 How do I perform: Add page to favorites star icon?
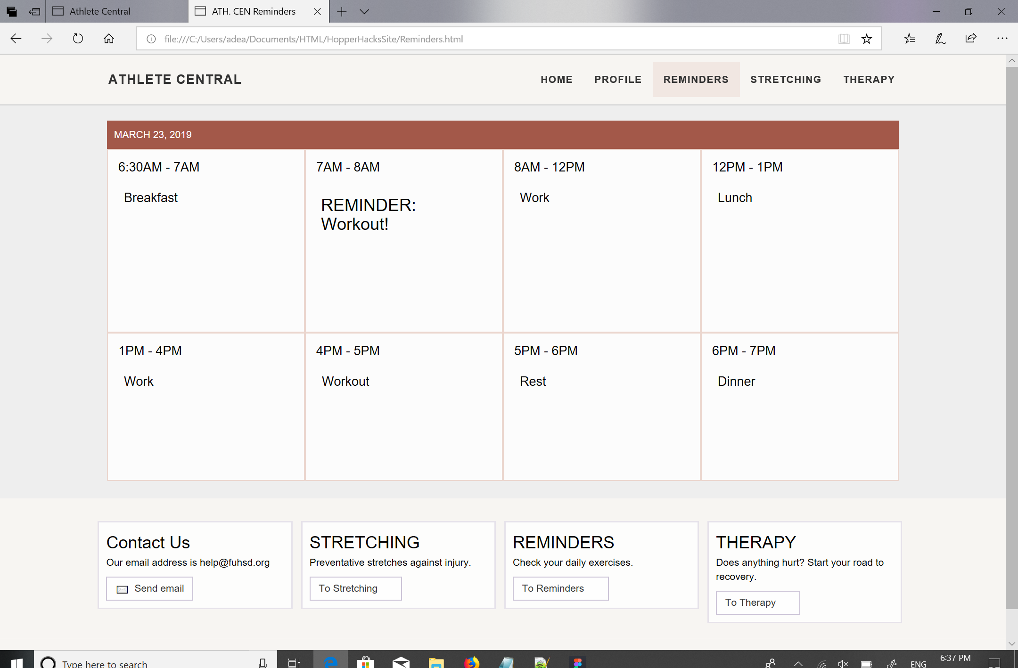pos(867,39)
